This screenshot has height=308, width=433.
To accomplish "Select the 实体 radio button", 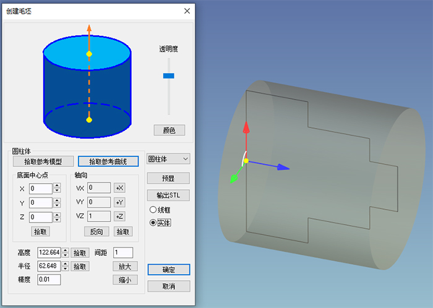I will [153, 223].
